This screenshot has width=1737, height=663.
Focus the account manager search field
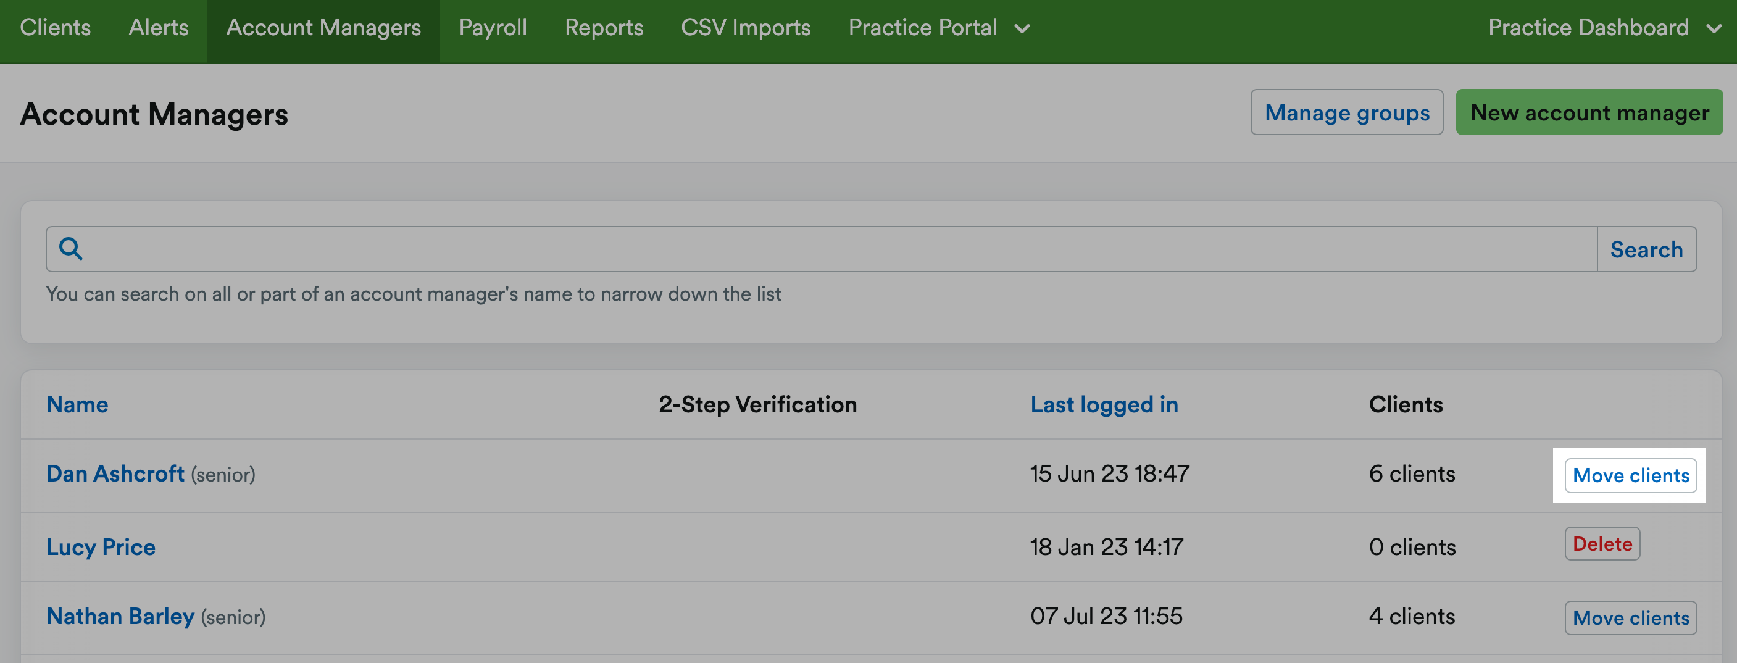(822, 249)
